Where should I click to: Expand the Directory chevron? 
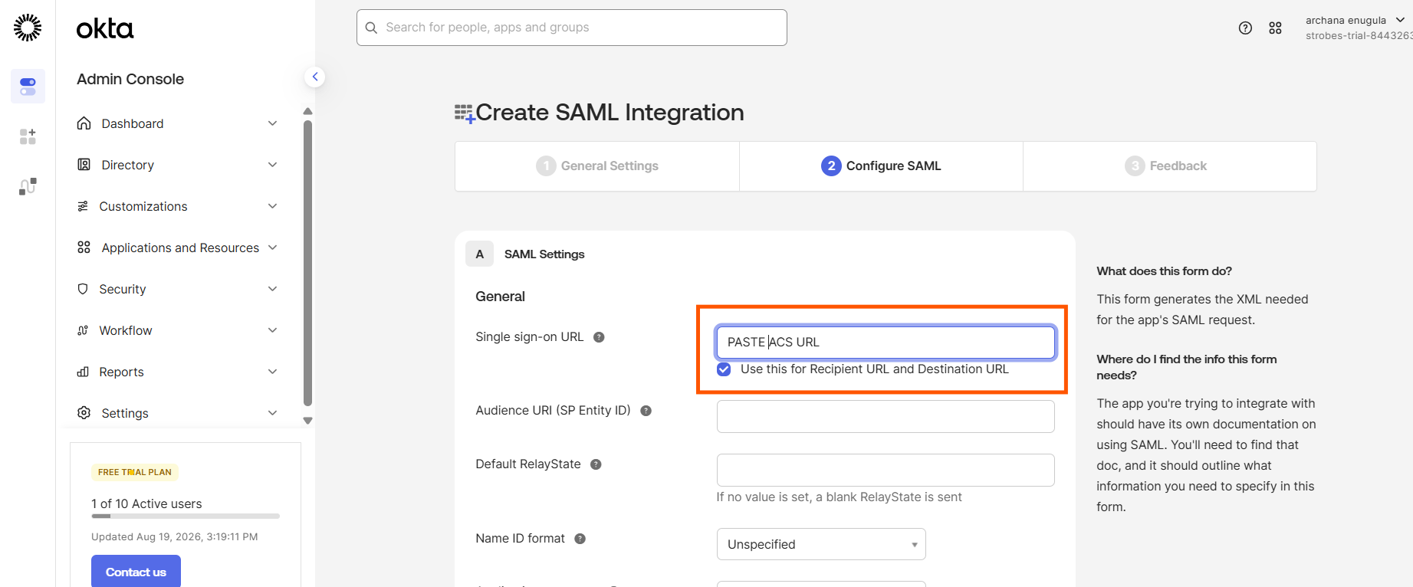[x=272, y=165]
